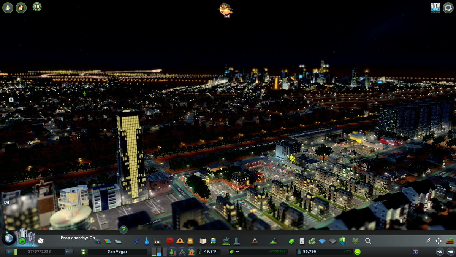Take a screenshot with camera button
This screenshot has height=257, width=456.
coord(440,252)
